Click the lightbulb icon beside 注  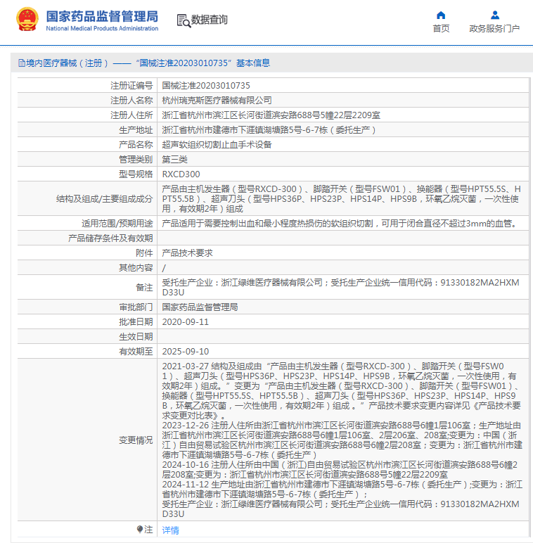point(139,529)
